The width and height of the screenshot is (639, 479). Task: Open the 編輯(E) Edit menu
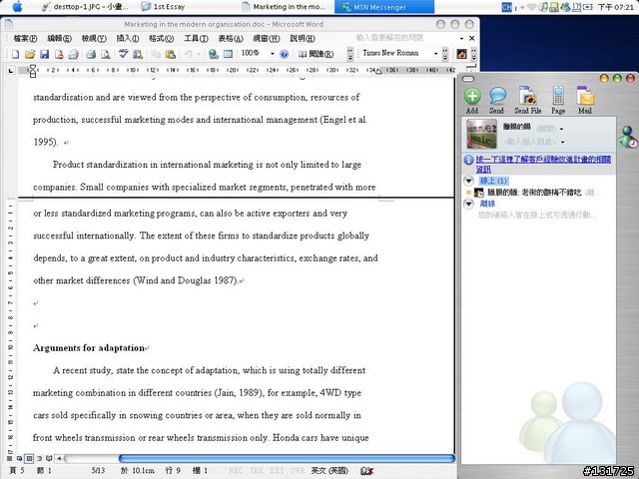click(x=59, y=38)
